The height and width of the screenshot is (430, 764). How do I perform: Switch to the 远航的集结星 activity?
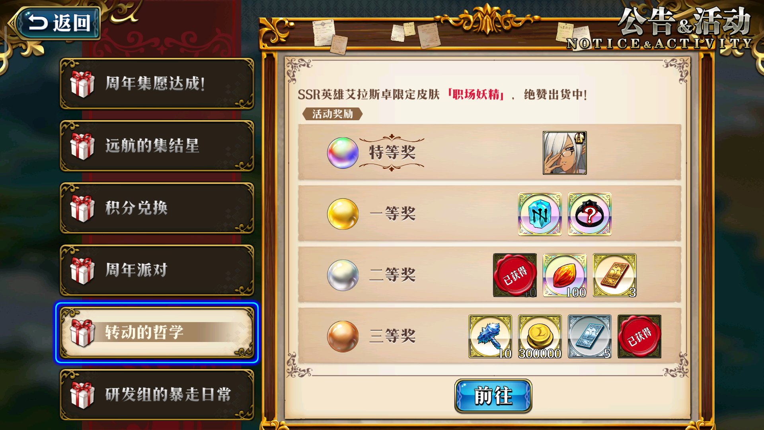coord(157,146)
